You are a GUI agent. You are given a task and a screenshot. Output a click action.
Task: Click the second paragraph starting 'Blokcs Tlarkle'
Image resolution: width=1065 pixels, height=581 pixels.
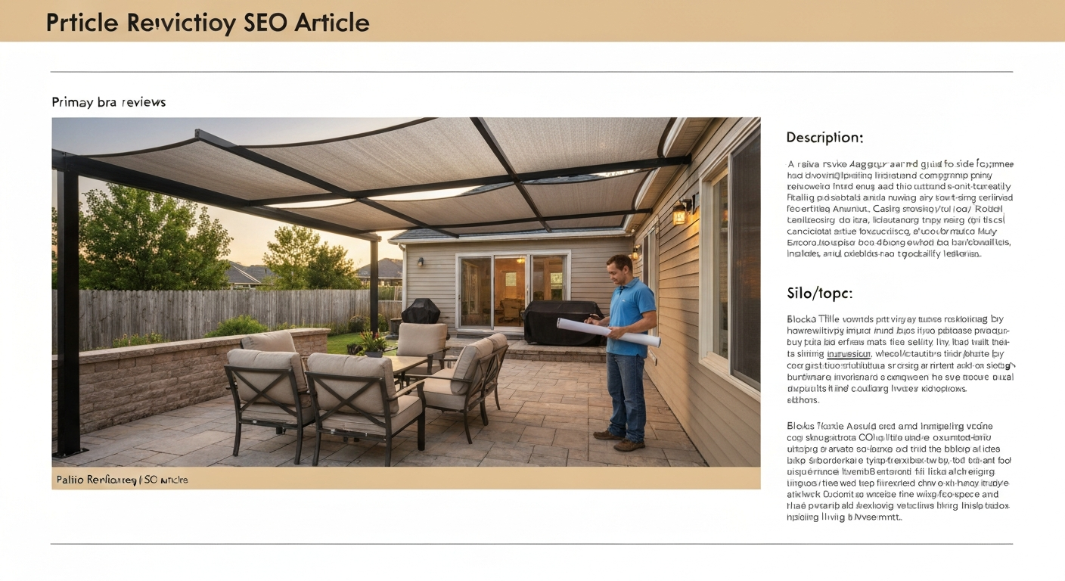coord(899,472)
